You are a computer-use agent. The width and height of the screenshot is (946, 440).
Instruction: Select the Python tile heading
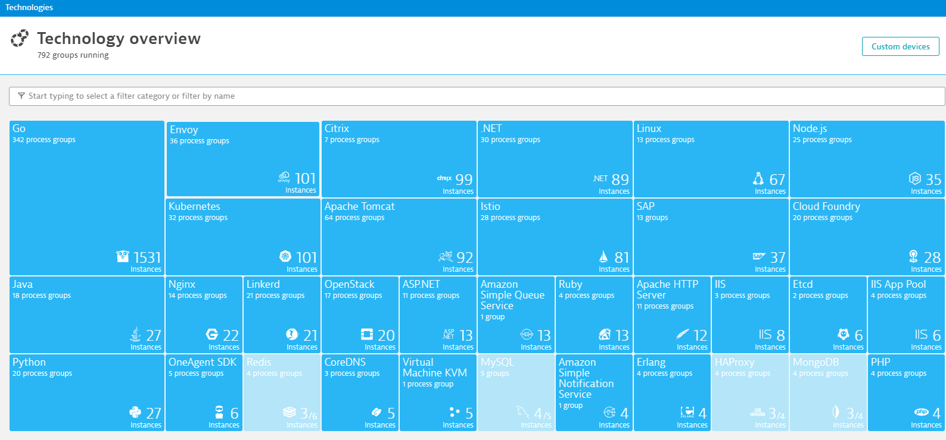coord(29,362)
